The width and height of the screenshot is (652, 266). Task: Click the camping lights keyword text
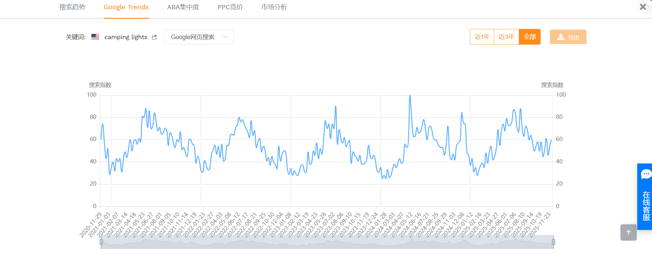click(x=126, y=37)
